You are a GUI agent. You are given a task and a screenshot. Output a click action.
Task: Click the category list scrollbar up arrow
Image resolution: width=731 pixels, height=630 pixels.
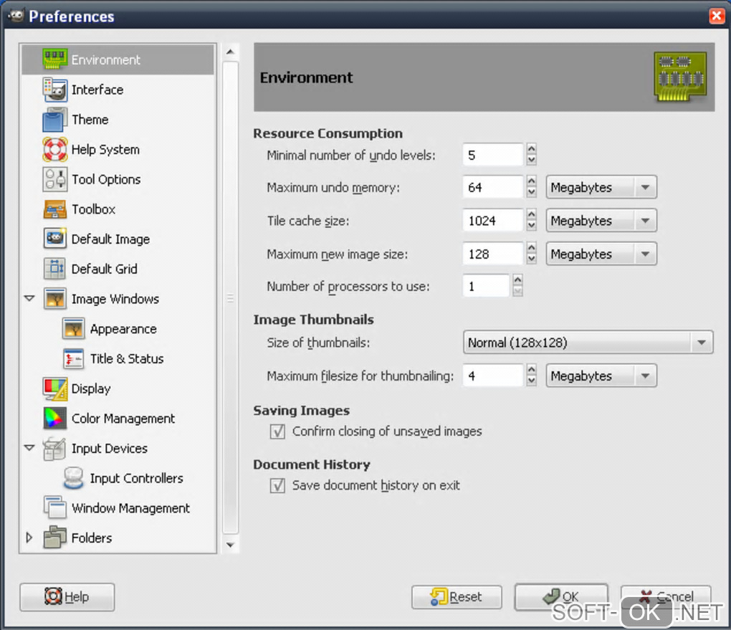tap(230, 52)
